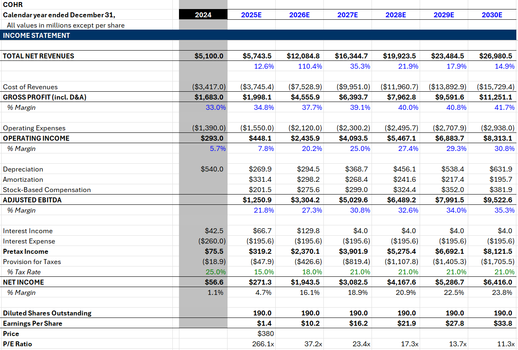This screenshot has width=518, height=350.
Task: Click 2030E EPS $33.8
Action: click(x=503, y=323)
